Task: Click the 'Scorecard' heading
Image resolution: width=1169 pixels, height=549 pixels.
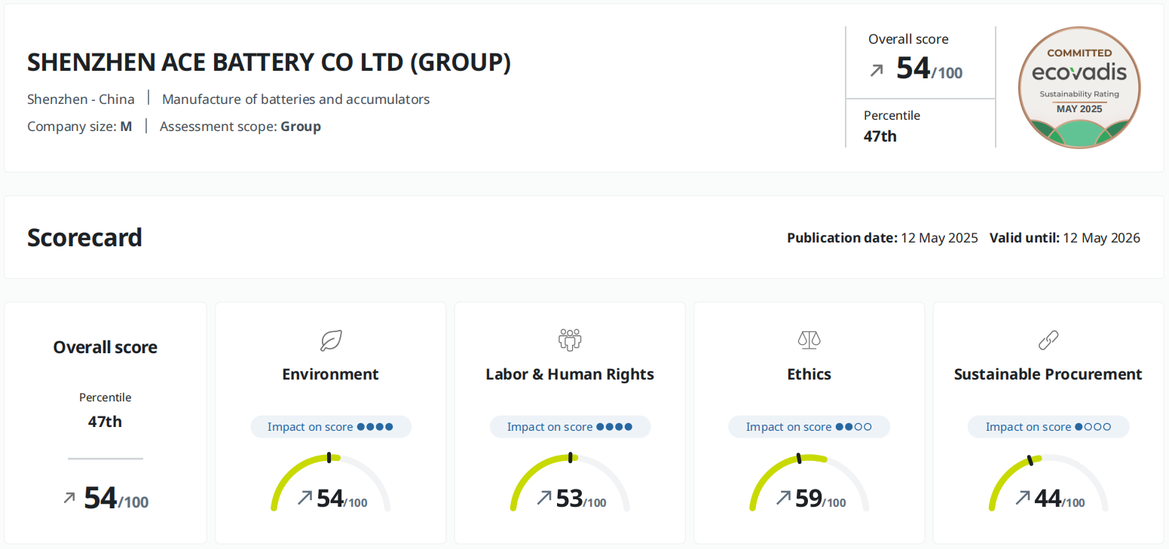Action: (84, 237)
